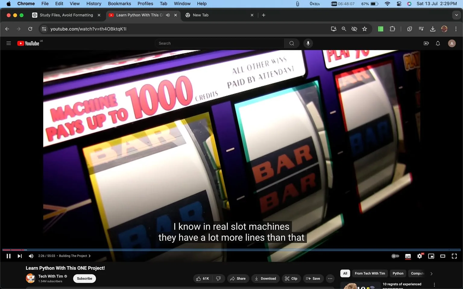Open more actions ellipsis under video
Screen dimensions: 463x289
[330, 278]
